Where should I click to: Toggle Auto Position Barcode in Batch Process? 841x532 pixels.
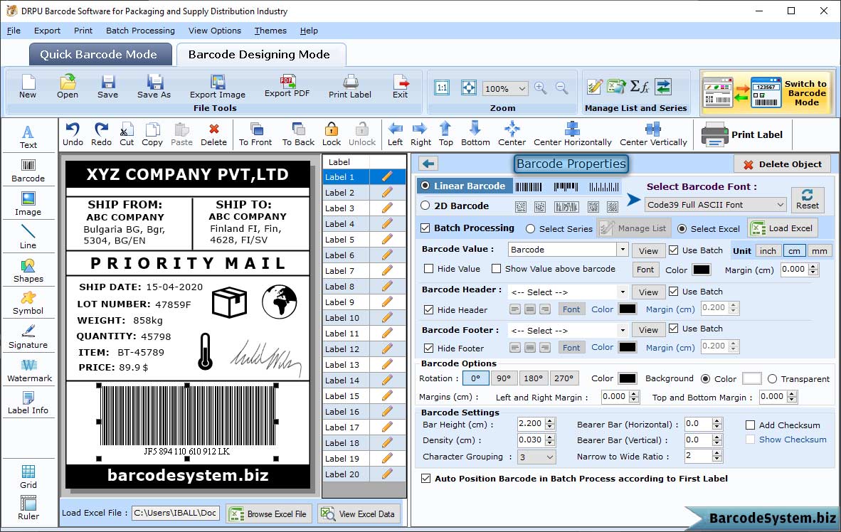426,479
